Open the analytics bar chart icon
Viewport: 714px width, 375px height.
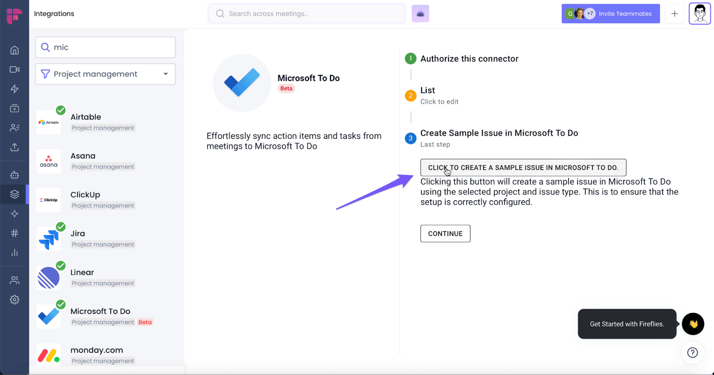coord(15,252)
